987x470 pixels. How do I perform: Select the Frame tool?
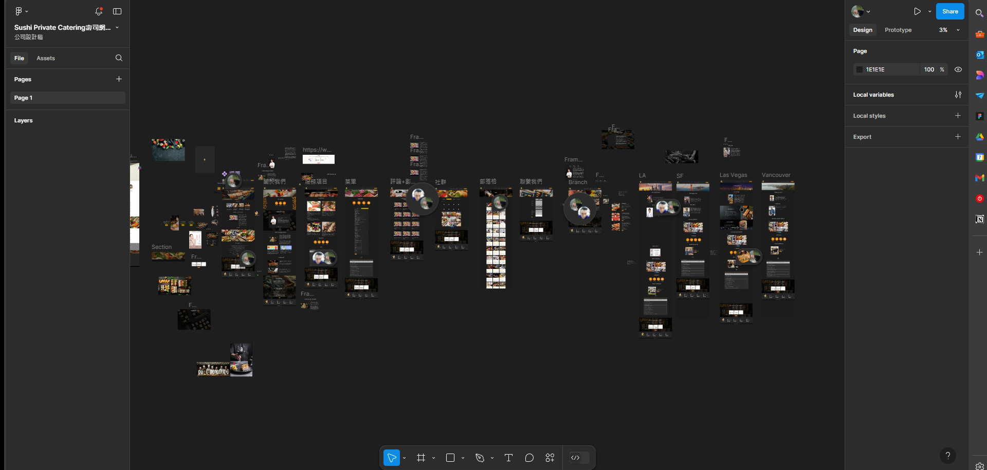(x=421, y=458)
